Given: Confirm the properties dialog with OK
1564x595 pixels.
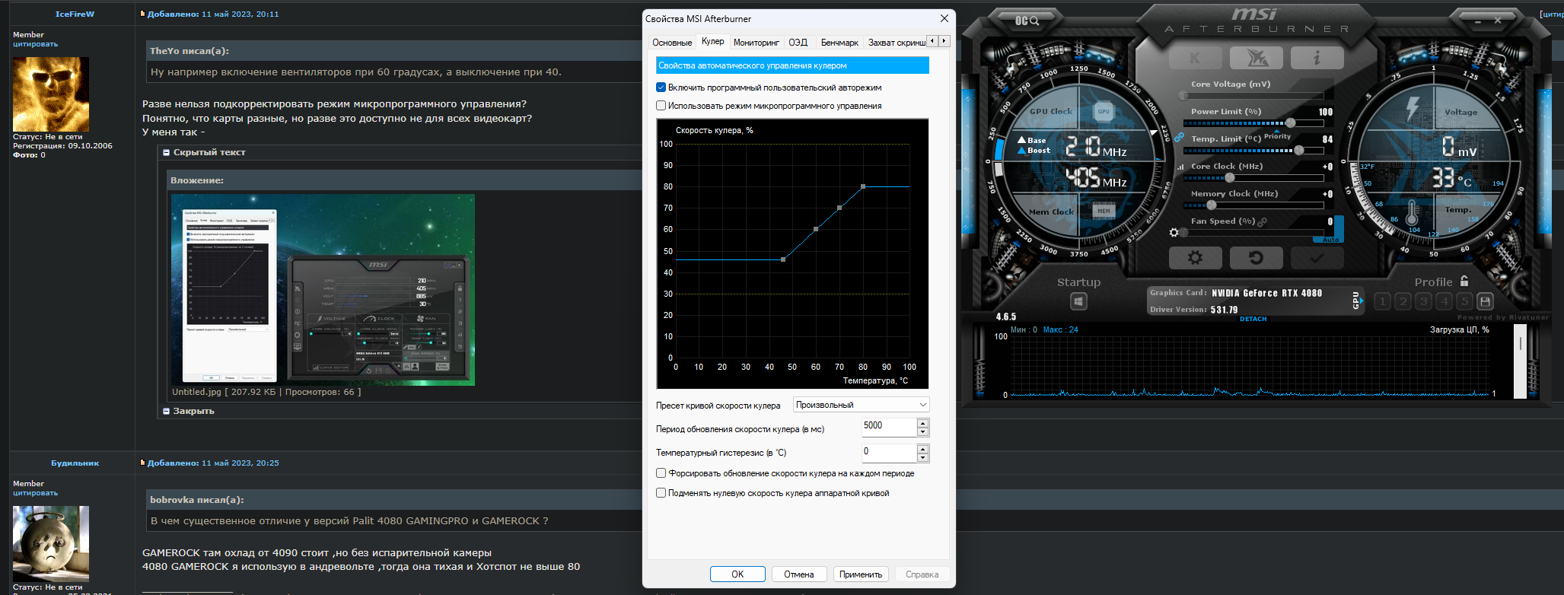Looking at the screenshot, I should click(737, 574).
